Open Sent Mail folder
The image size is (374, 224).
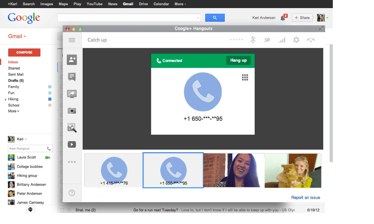pos(16,74)
